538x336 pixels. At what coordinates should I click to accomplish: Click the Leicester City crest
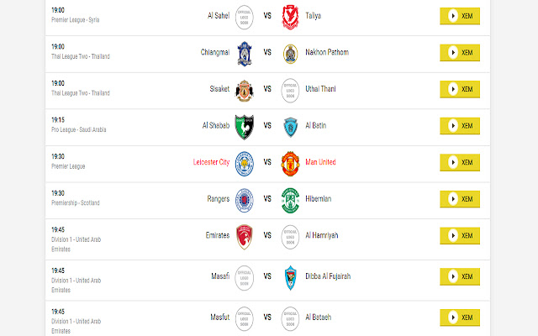[245, 162]
